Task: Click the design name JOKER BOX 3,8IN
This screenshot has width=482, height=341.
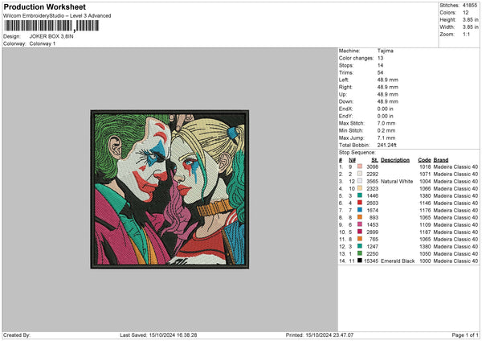Action: (51, 36)
